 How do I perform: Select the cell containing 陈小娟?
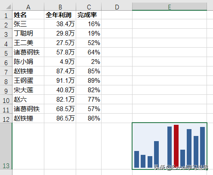click(x=28, y=62)
